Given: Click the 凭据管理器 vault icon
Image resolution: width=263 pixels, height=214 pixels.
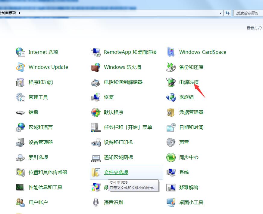Looking at the screenshot, I should [x=171, y=112].
